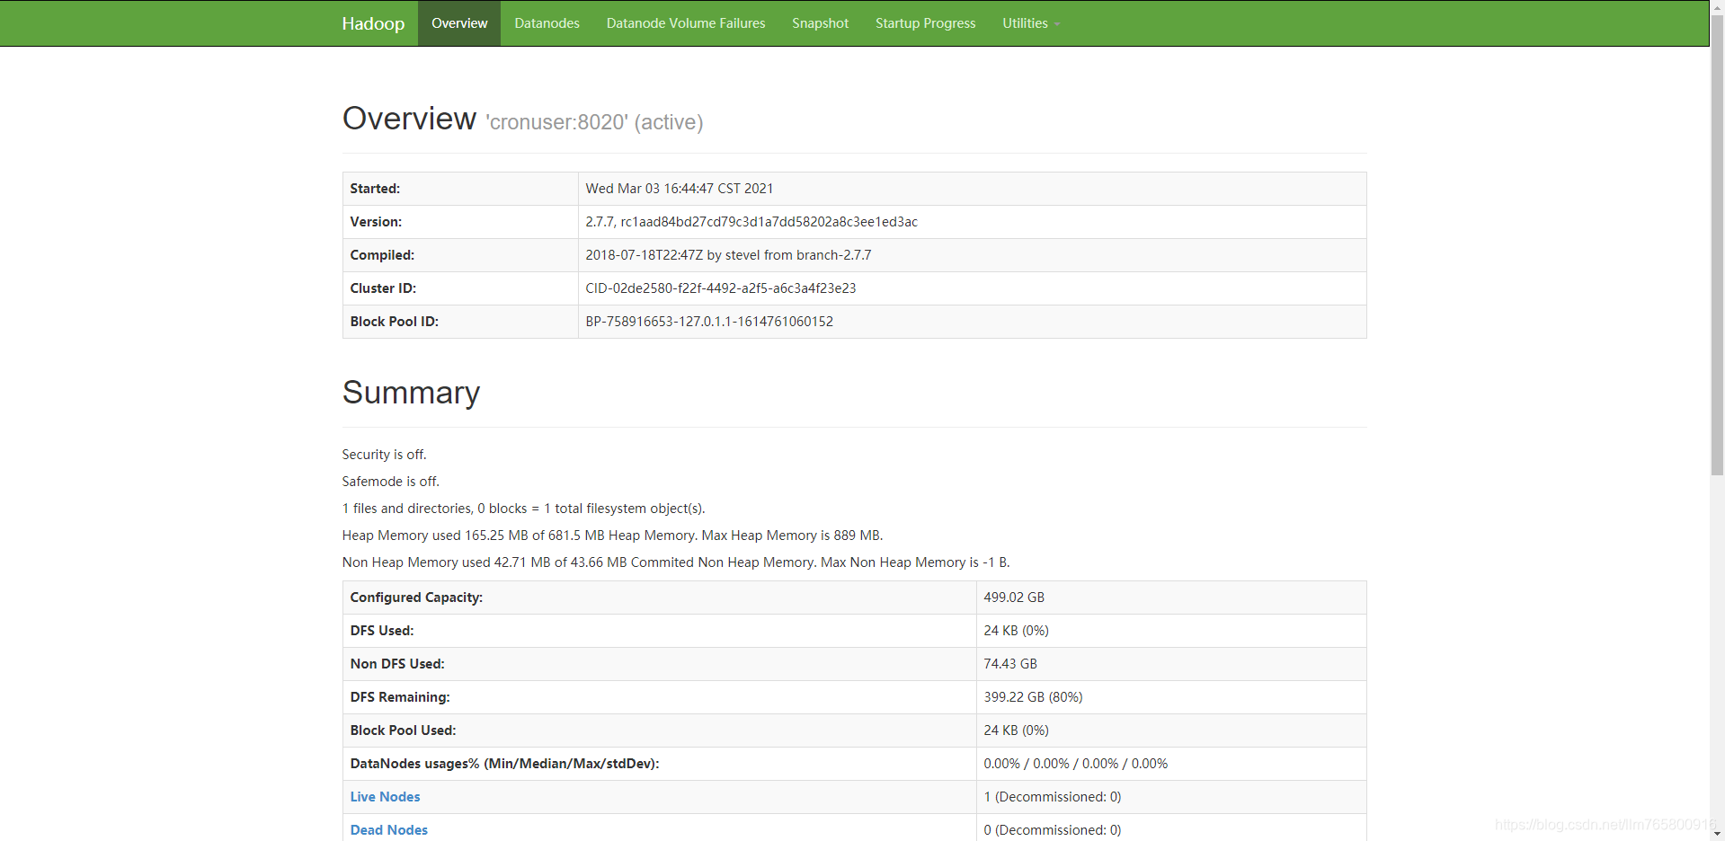Screen dimensions: 1725x841
Task: Open the Dead Nodes link
Action: [388, 830]
